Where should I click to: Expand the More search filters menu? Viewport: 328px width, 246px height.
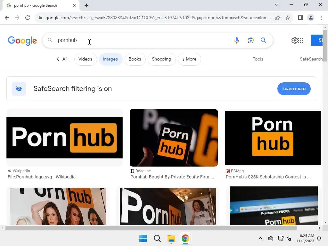(189, 59)
